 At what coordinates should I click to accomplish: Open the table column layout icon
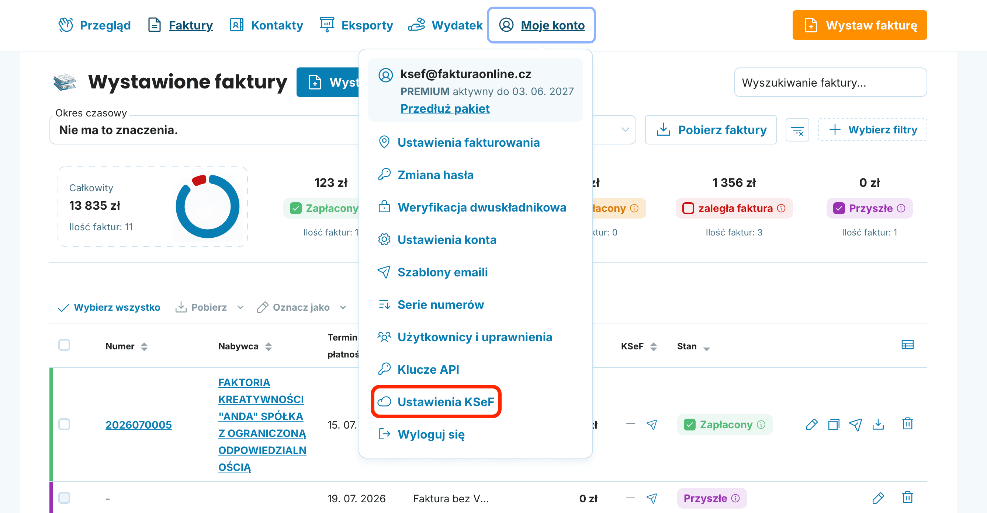[x=907, y=345]
